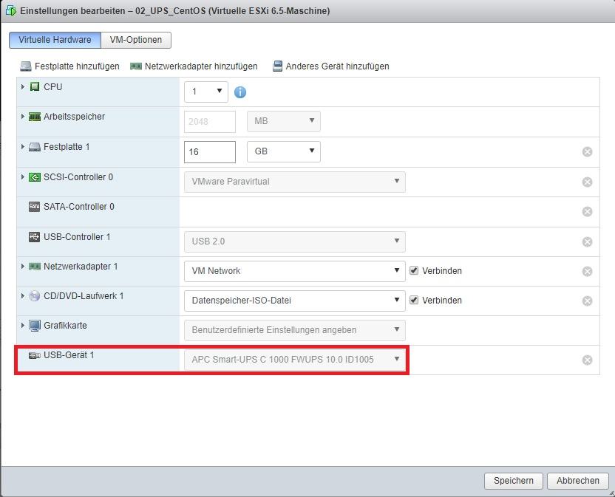
Task: Open the APC Smart-UPS device dropdown
Action: coord(294,360)
